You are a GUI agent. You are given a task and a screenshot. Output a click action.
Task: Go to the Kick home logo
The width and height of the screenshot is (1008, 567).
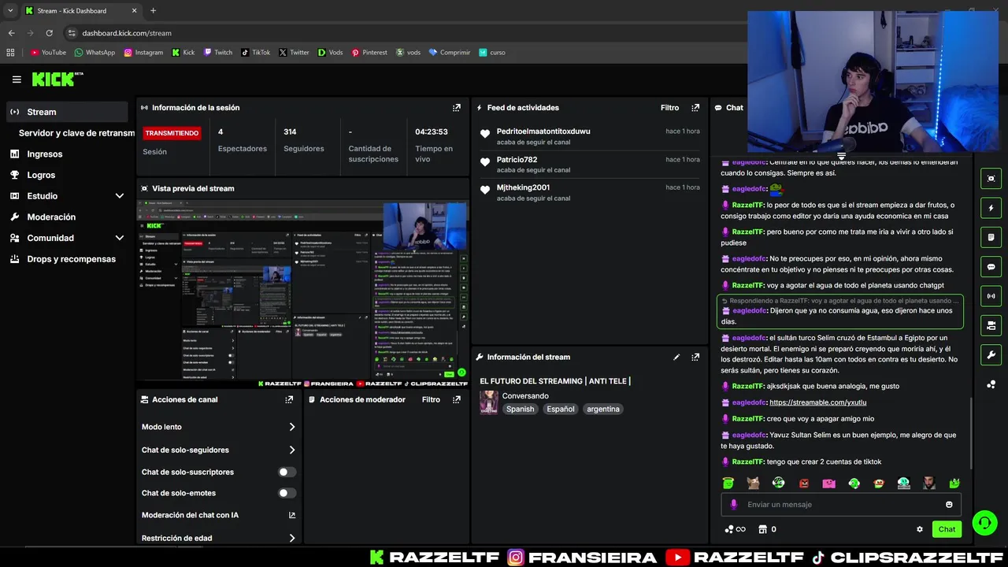coord(57,79)
